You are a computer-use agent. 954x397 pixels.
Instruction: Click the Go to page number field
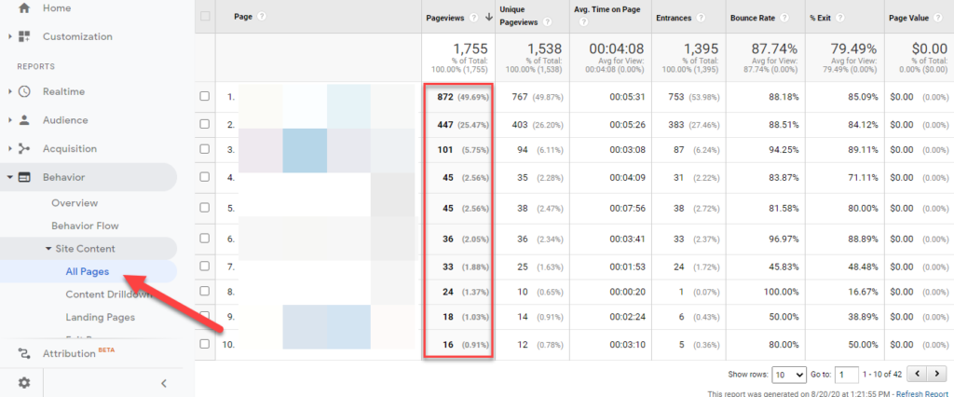click(x=846, y=375)
